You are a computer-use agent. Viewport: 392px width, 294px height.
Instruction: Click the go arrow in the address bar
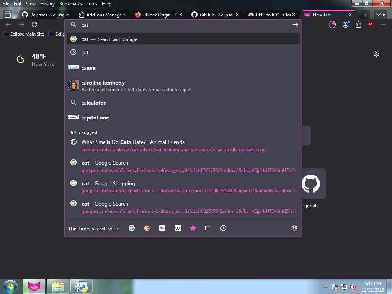295,24
